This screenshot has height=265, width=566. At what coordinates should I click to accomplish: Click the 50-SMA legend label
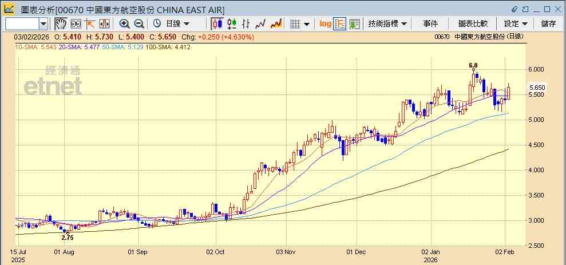122,47
